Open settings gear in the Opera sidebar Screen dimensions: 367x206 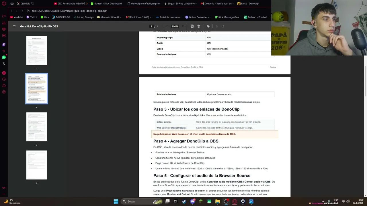click(x=4, y=92)
